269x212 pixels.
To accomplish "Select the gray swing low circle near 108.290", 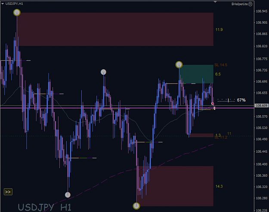I will click(68, 195).
